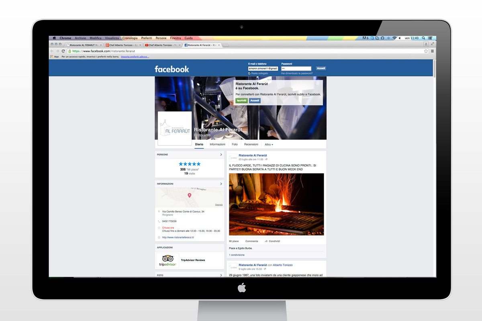
Task: Click the TripAdvisor owl logo
Action: coord(167,258)
